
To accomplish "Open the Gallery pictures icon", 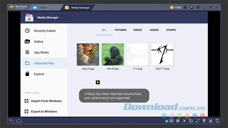I will [27, 41].
